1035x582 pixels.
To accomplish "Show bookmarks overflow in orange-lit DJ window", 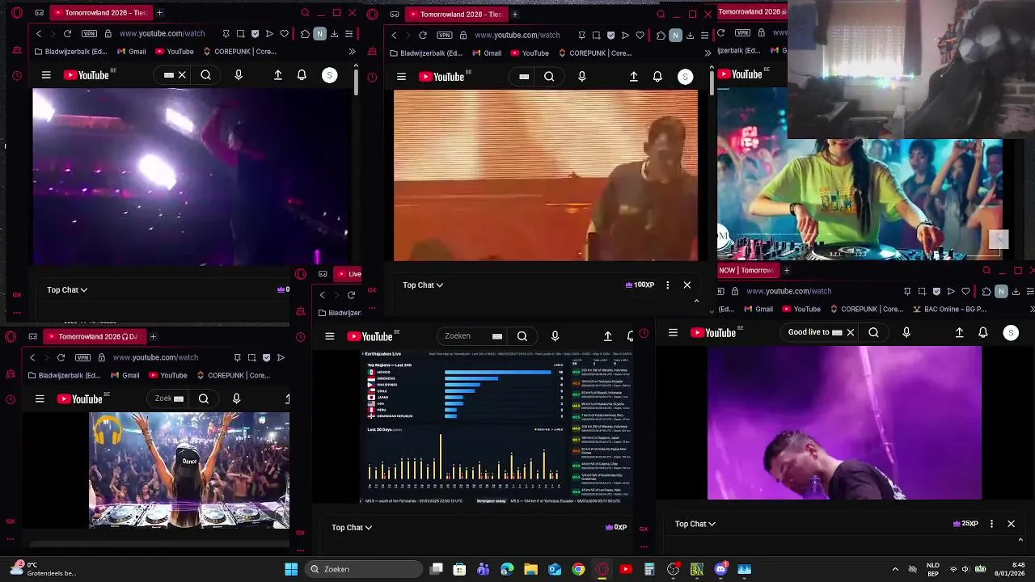I will 708,53.
